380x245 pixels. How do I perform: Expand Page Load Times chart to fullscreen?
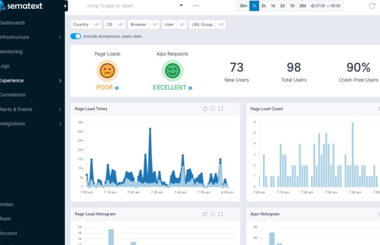[220, 109]
